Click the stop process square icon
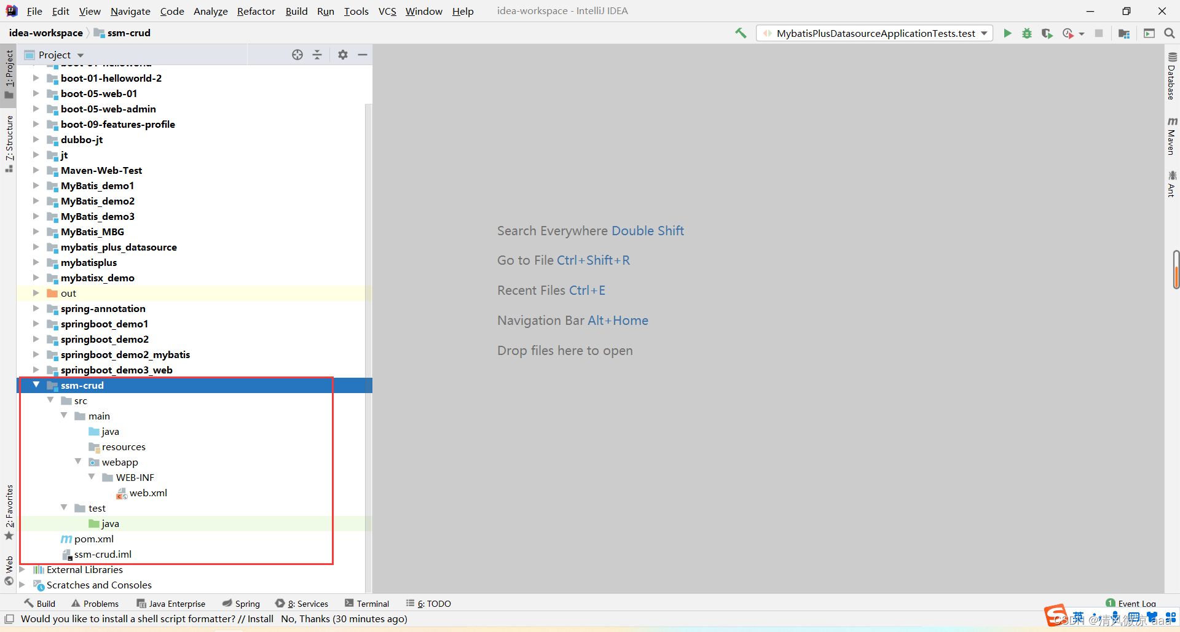 click(1099, 33)
